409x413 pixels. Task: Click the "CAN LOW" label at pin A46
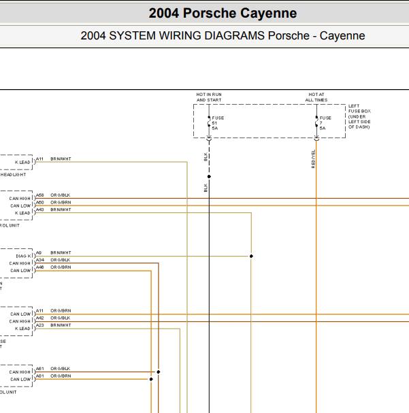coord(20,271)
